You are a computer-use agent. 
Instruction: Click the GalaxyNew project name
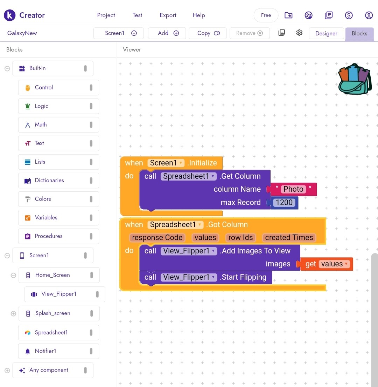tap(22, 33)
